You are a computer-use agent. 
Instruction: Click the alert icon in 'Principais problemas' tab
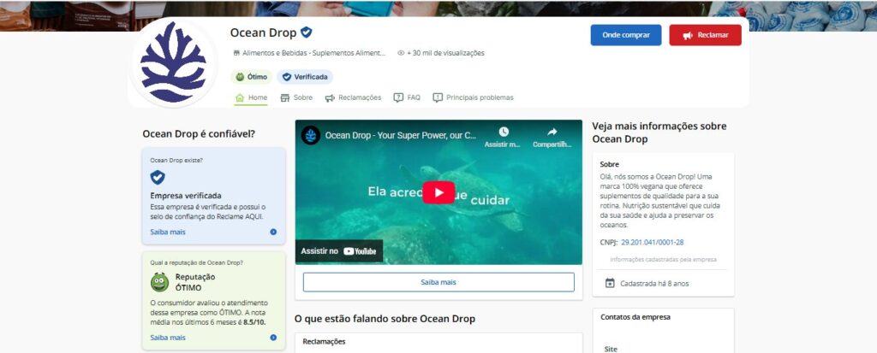pyautogui.click(x=438, y=97)
